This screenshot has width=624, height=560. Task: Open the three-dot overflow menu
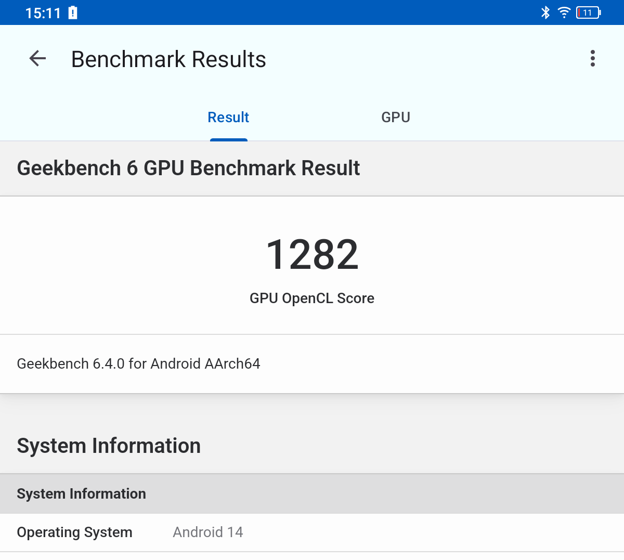(x=592, y=59)
